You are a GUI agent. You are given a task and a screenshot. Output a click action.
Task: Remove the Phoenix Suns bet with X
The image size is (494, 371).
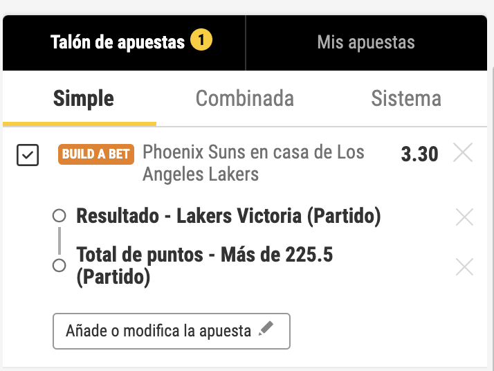click(x=463, y=152)
